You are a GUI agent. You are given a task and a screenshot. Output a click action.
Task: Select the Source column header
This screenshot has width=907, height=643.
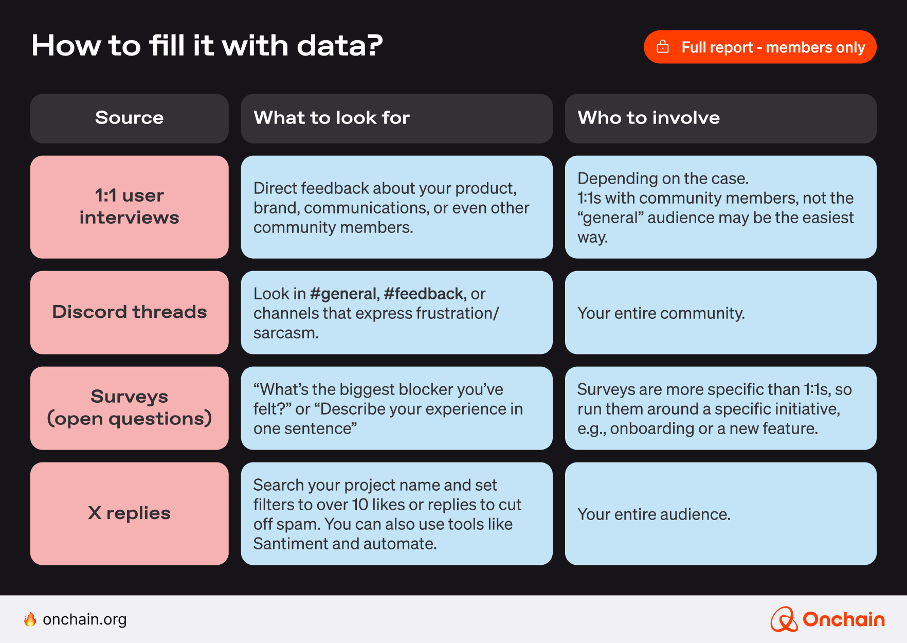(129, 118)
